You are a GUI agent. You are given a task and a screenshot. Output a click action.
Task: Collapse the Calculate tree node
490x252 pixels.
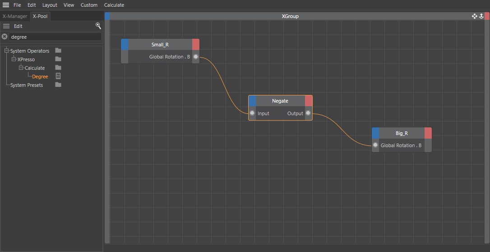(x=21, y=67)
